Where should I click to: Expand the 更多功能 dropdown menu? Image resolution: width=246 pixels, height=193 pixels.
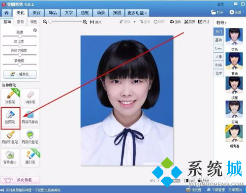pos(137,13)
